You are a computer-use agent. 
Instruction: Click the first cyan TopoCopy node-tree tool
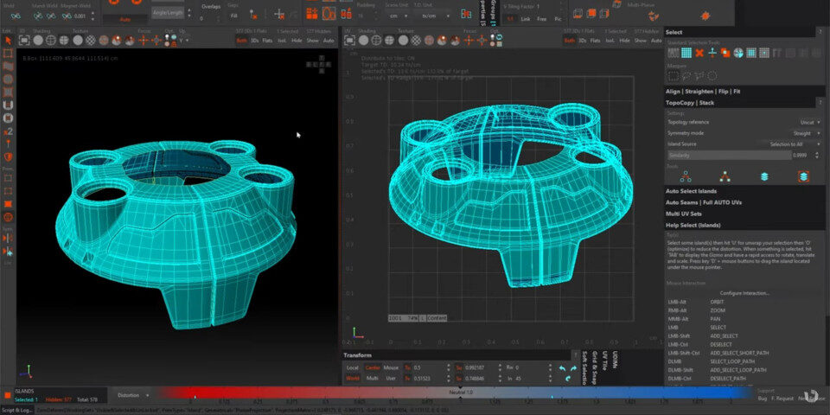(x=686, y=176)
